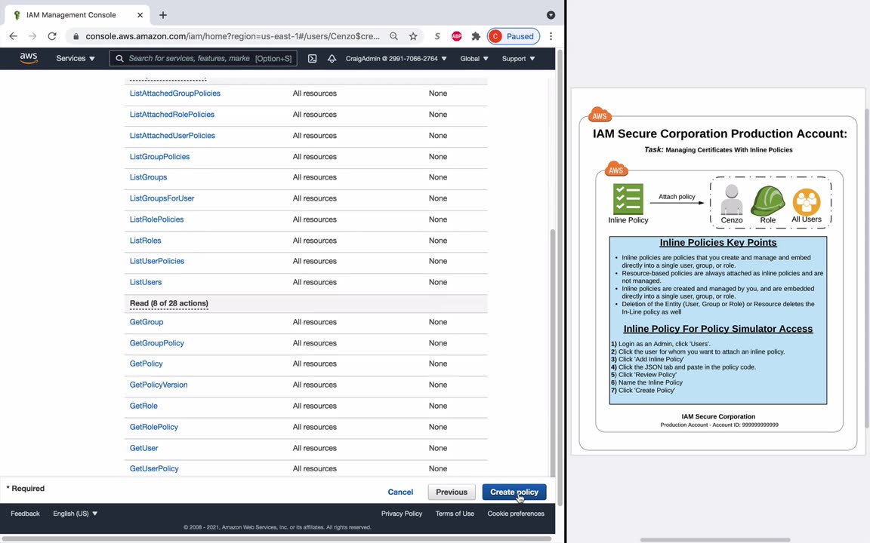The width and height of the screenshot is (870, 543).
Task: Click the ListAttachedRolePolicies action link
Action: (172, 114)
